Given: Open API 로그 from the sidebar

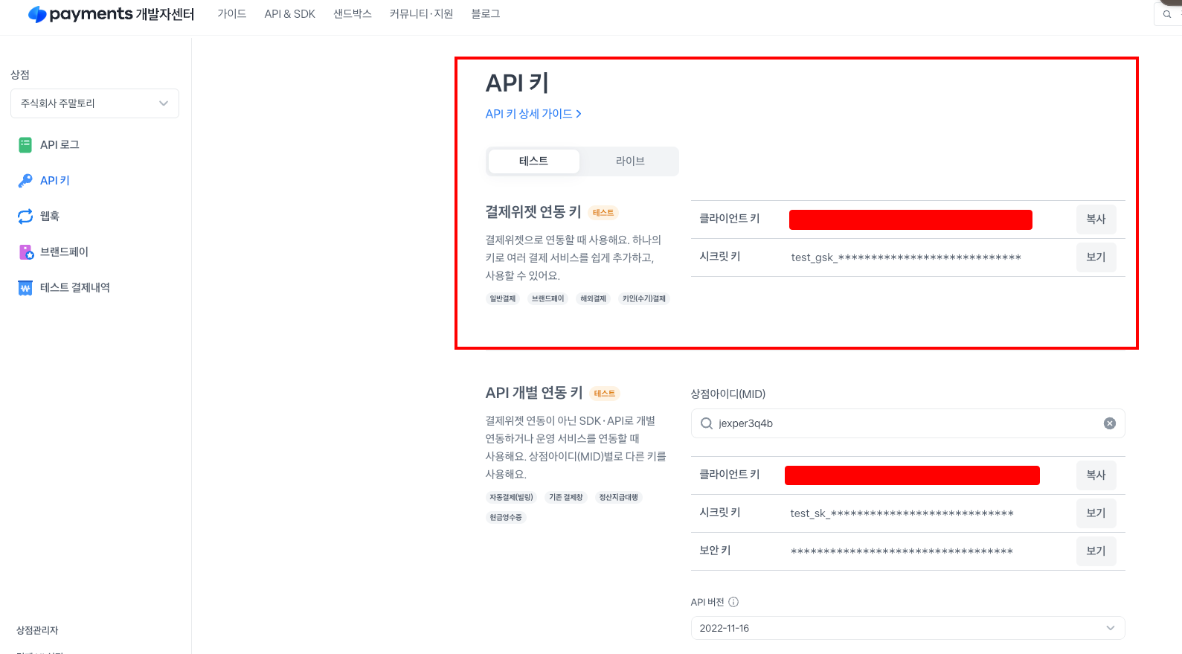Looking at the screenshot, I should click(60, 145).
